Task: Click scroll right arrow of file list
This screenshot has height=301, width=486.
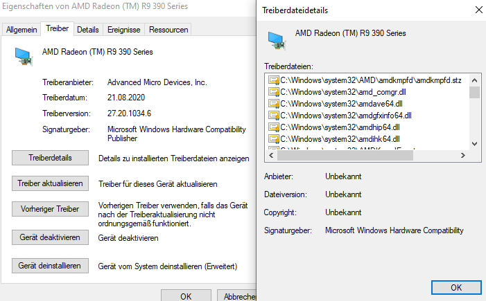Action: [462, 155]
